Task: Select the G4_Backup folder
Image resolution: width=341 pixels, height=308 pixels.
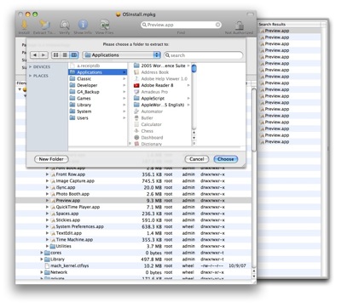Action: (x=98, y=92)
